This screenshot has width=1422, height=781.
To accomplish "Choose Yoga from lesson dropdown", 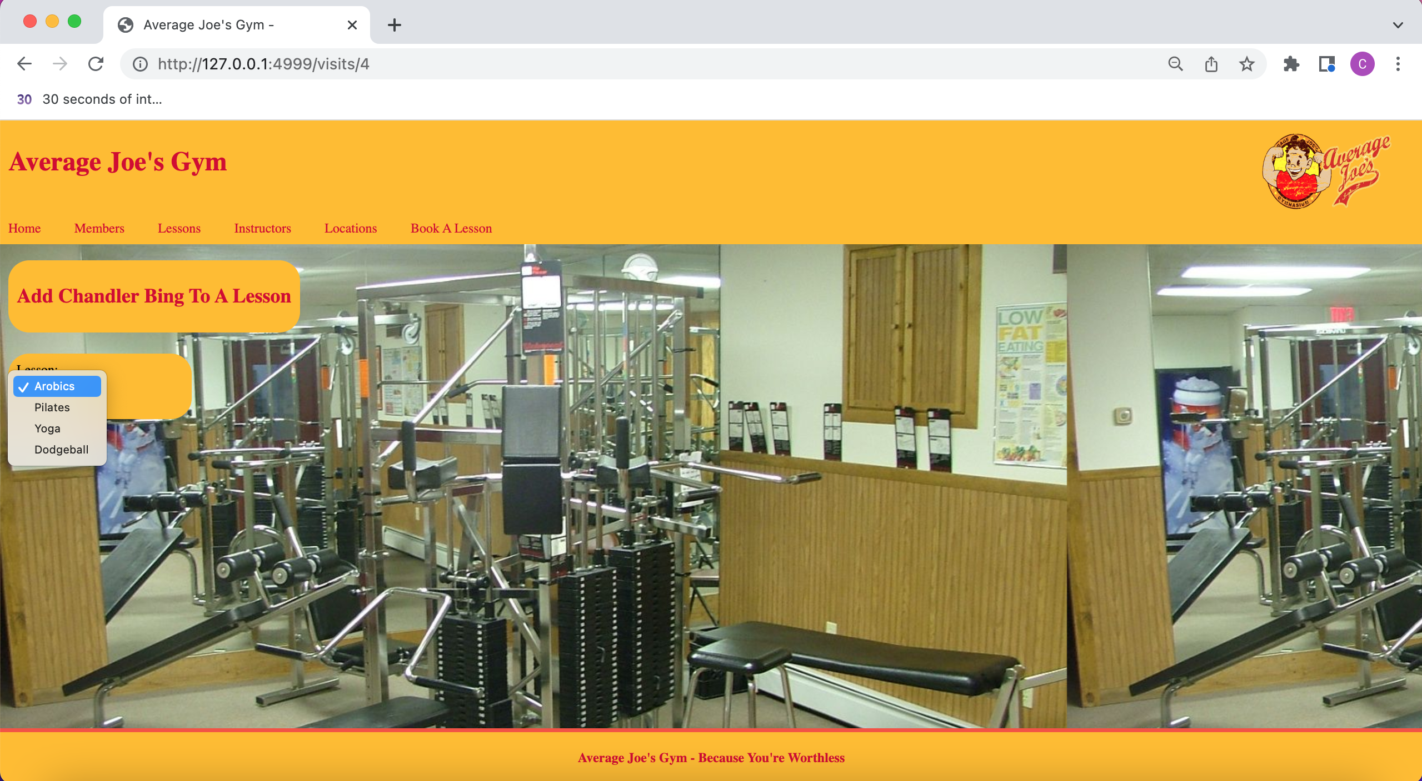I will (57, 429).
